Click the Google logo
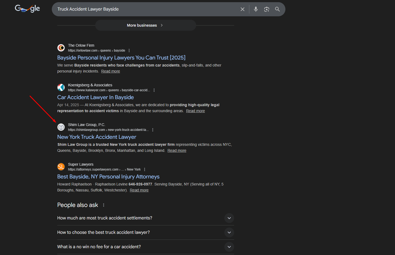This screenshot has width=395, height=255. coord(27,9)
